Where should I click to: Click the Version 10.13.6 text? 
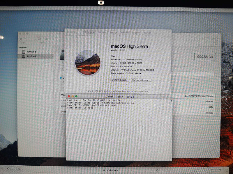pos(118,50)
